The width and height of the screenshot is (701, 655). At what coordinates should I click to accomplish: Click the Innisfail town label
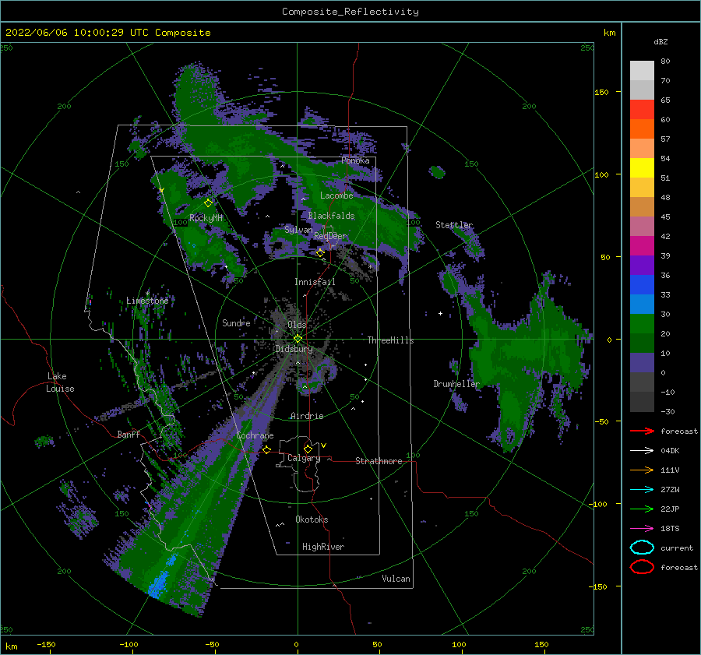tap(315, 282)
